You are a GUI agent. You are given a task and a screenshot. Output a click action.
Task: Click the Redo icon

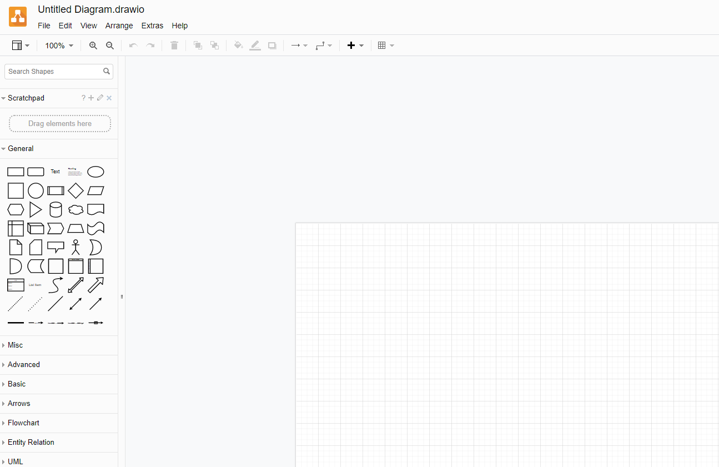point(149,46)
